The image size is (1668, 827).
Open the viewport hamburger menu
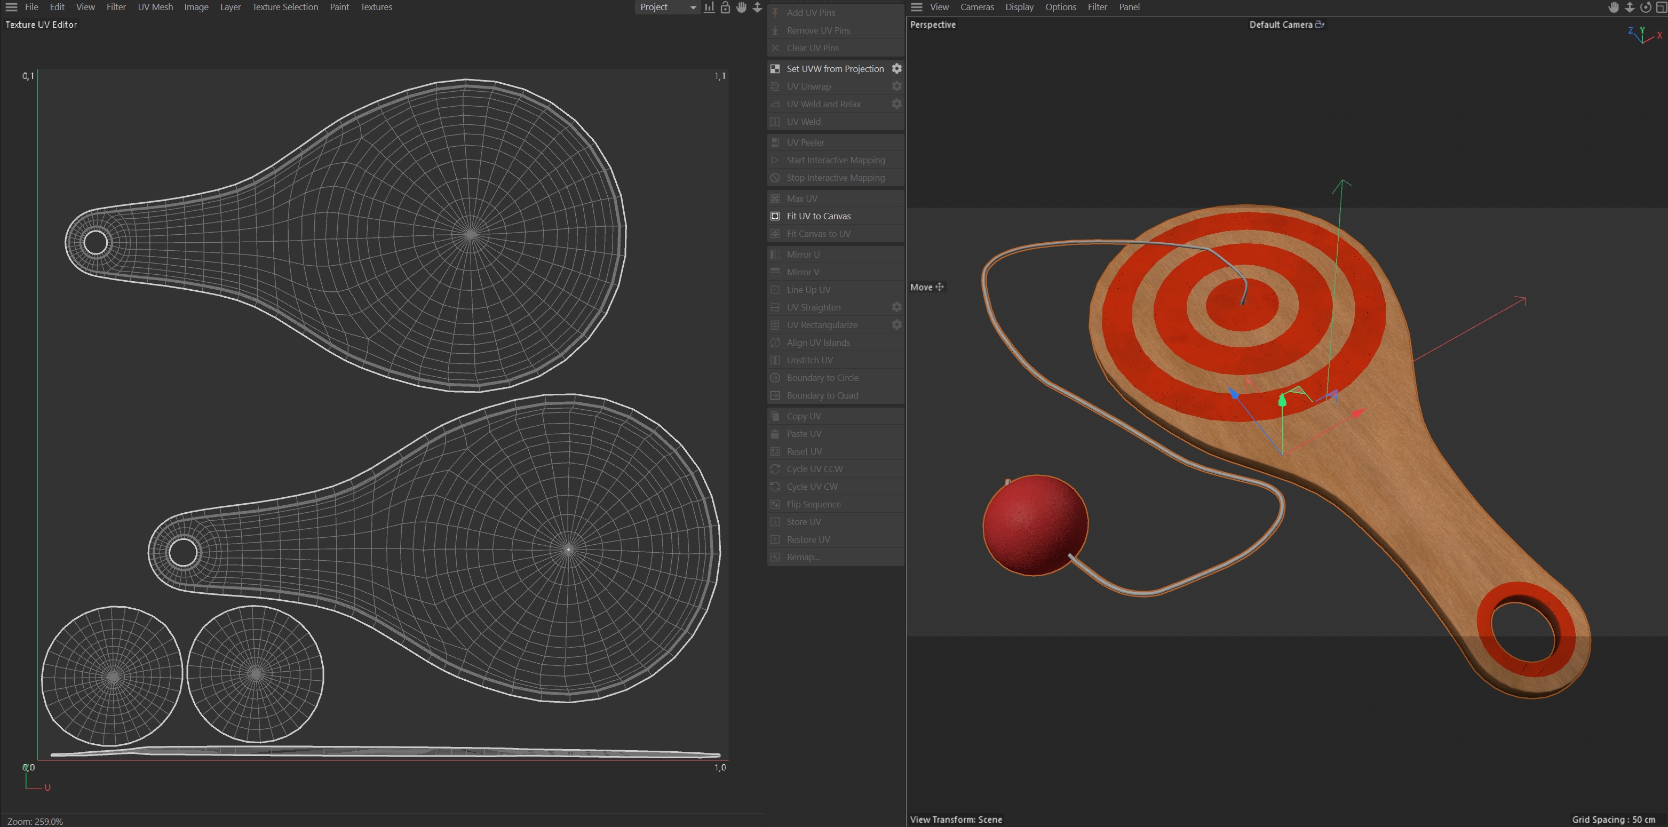916,7
